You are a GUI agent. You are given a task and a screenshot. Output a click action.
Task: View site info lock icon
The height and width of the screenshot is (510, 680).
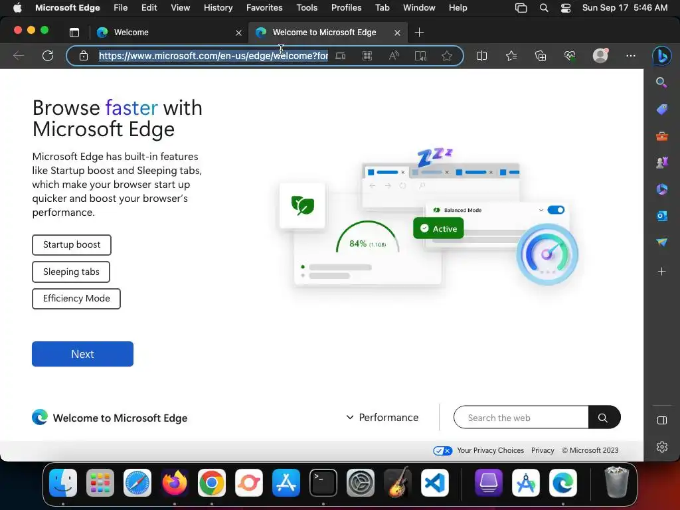point(84,56)
